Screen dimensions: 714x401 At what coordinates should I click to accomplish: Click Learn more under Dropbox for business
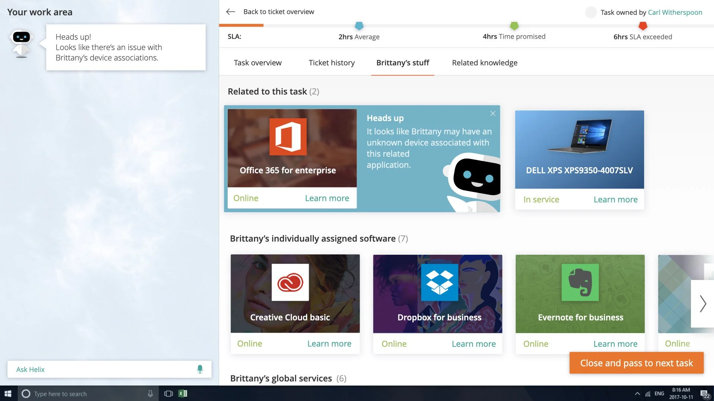pyautogui.click(x=473, y=344)
